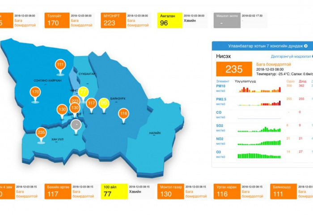
Task: Click O3 maximum value 27
Action: 300,151
